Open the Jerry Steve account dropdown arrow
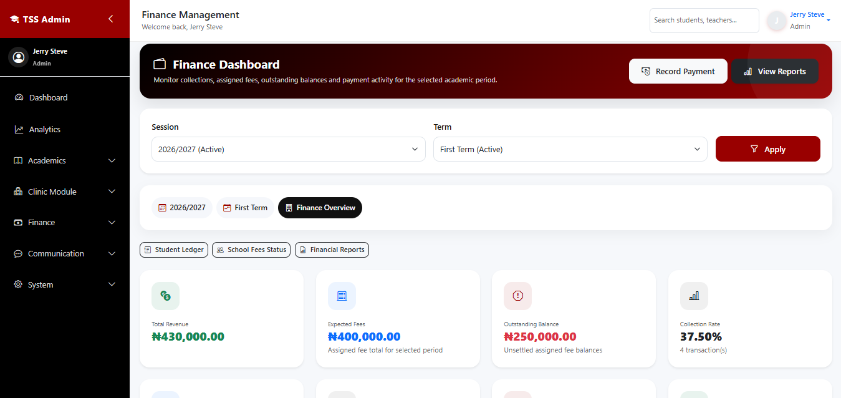841x398 pixels. tap(829, 21)
